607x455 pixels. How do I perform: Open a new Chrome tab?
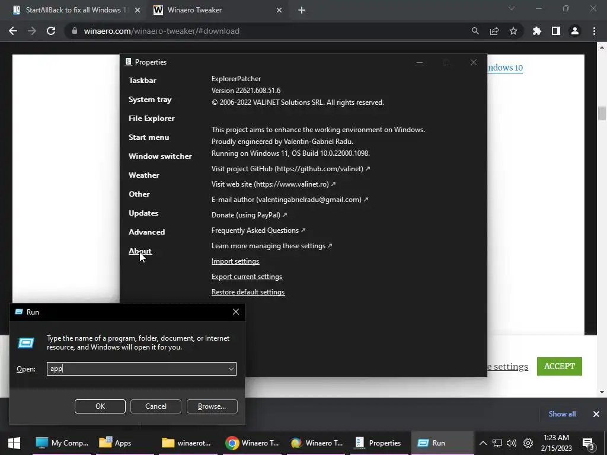pos(302,10)
